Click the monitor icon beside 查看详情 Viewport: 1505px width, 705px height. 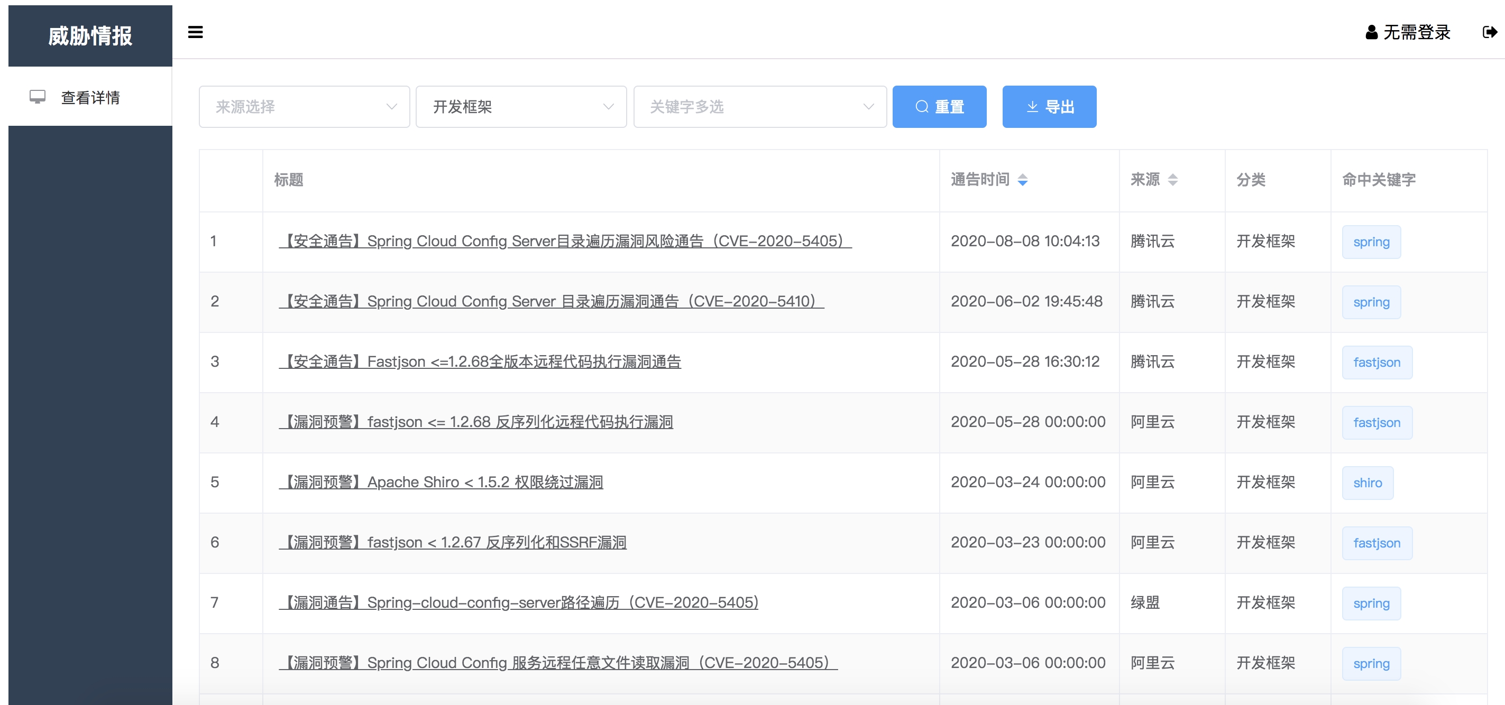coord(38,97)
